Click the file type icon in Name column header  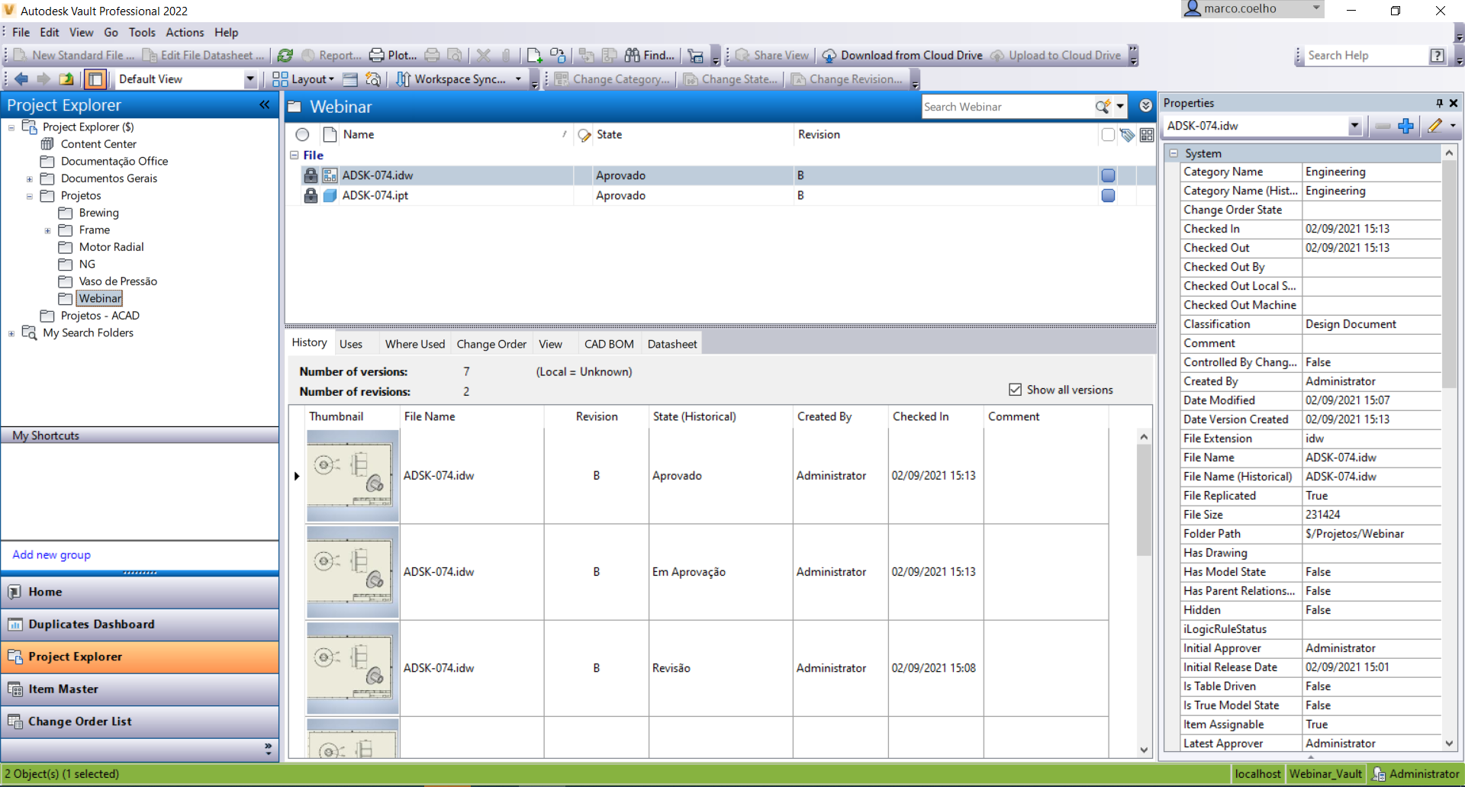(x=330, y=135)
